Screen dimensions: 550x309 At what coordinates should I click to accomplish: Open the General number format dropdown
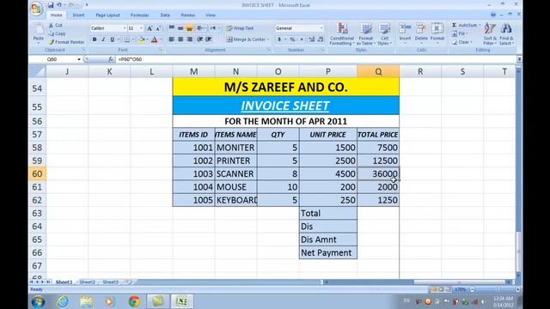pyautogui.click(x=321, y=28)
